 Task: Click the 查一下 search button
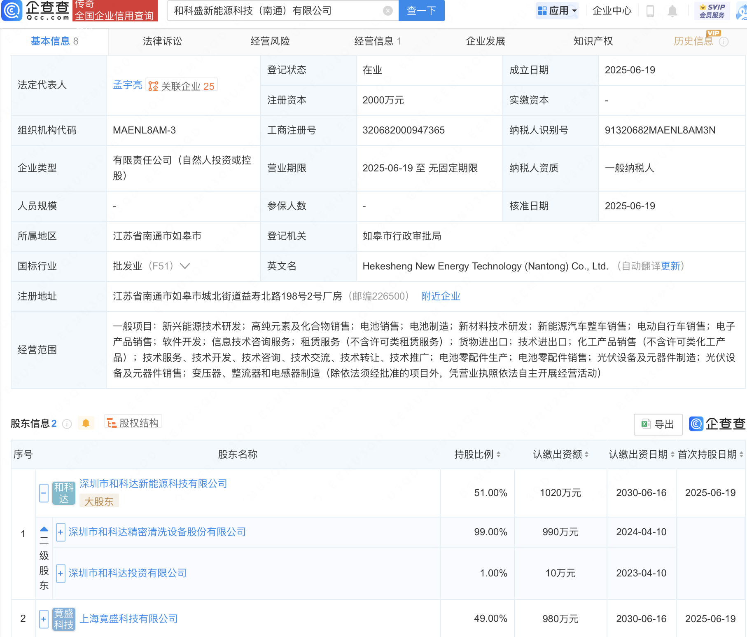click(421, 10)
